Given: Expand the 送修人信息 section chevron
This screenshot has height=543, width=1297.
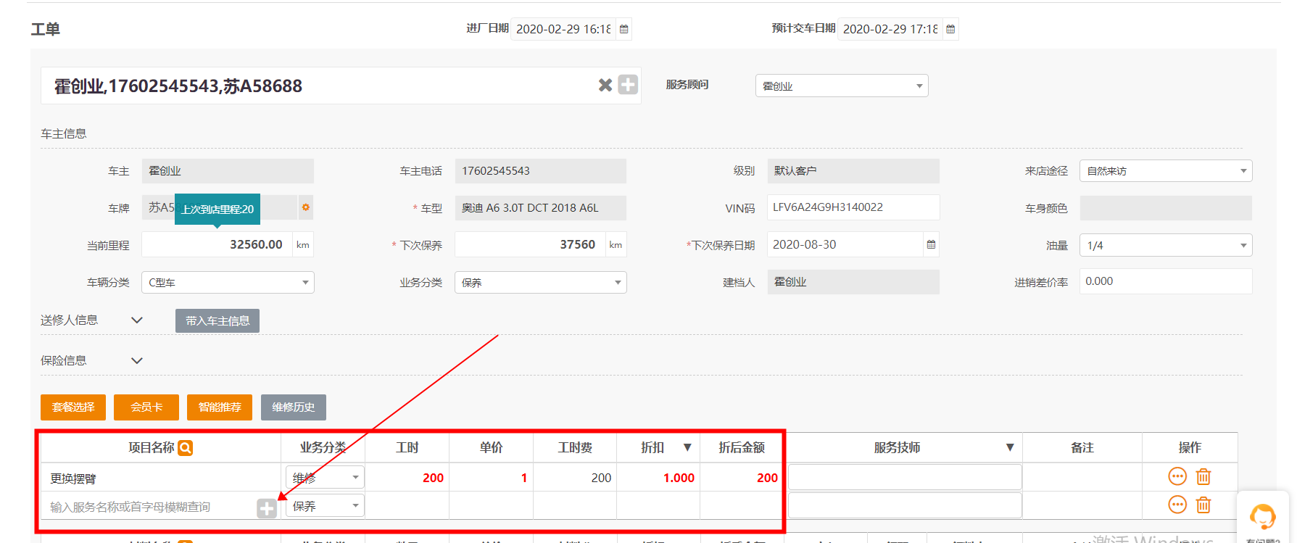Looking at the screenshot, I should [136, 320].
